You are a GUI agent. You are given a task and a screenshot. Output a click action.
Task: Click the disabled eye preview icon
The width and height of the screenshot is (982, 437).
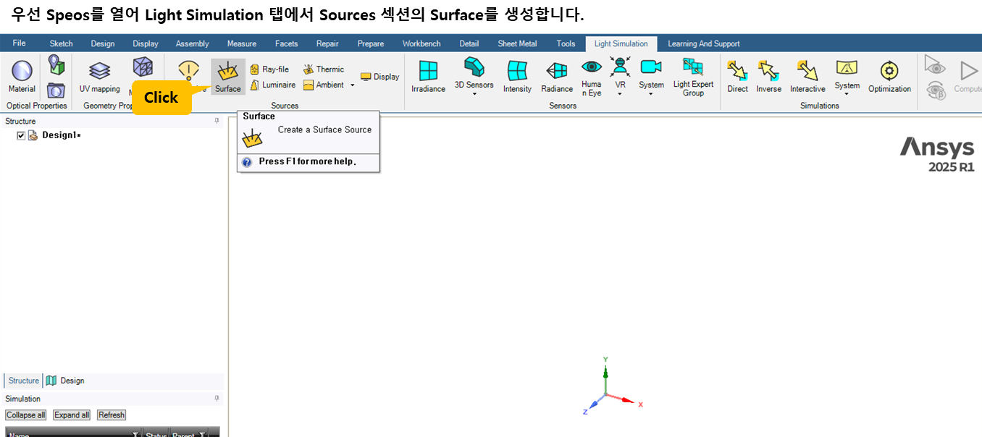coord(936,67)
